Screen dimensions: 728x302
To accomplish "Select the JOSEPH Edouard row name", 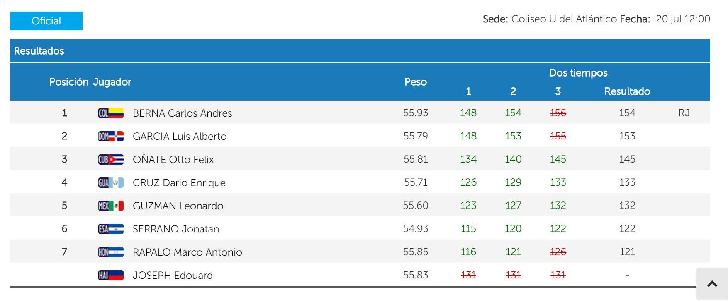I will point(173,276).
